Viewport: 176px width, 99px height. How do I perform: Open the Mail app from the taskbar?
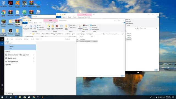point(29,97)
